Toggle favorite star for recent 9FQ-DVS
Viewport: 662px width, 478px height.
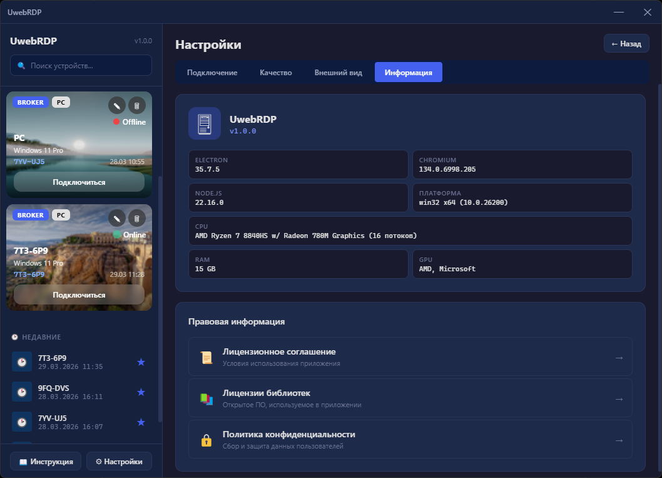141,392
